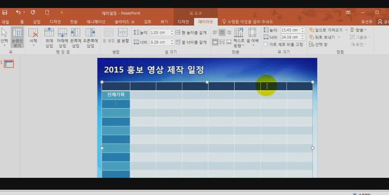Image resolution: width=389 pixels, height=195 pixels.
Task: Center cell text horizontally
Action: point(222,32)
